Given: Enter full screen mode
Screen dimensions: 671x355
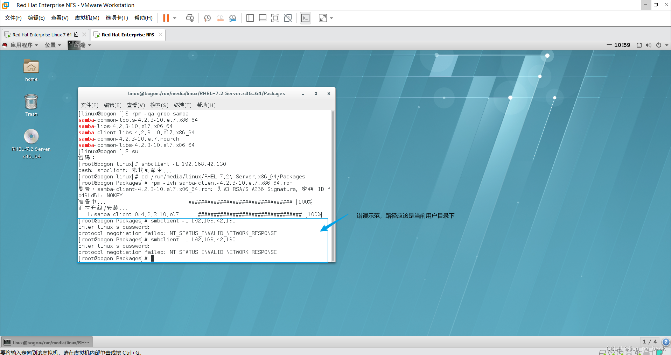Looking at the screenshot, I should (x=275, y=18).
